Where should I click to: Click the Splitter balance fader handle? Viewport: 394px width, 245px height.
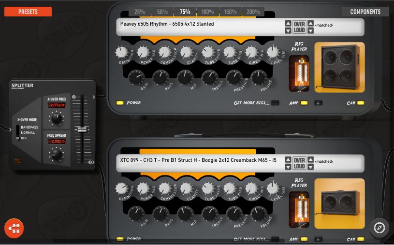(82, 129)
